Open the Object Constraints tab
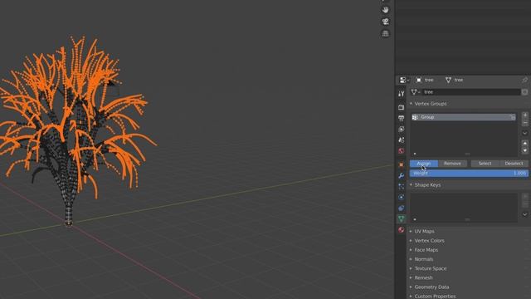Viewport: 531px width, 299px height. (401, 208)
